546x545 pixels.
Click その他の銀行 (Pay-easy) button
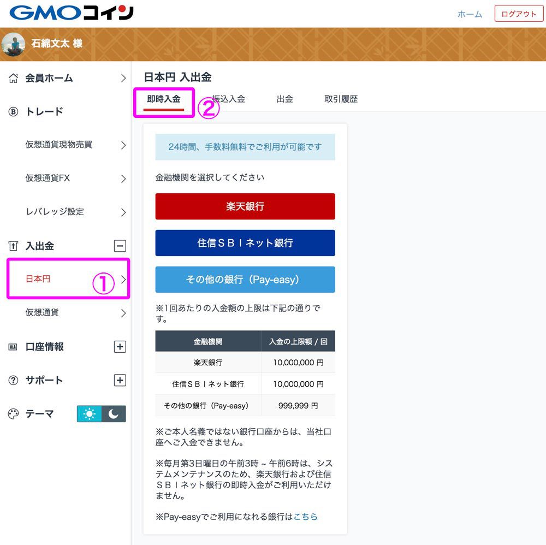click(245, 280)
